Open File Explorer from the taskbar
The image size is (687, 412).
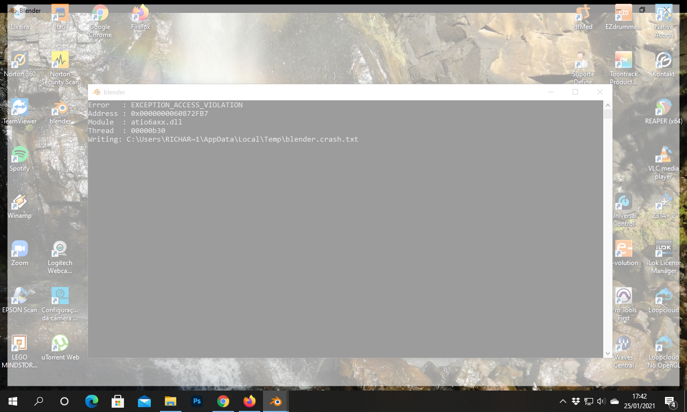coord(171,401)
